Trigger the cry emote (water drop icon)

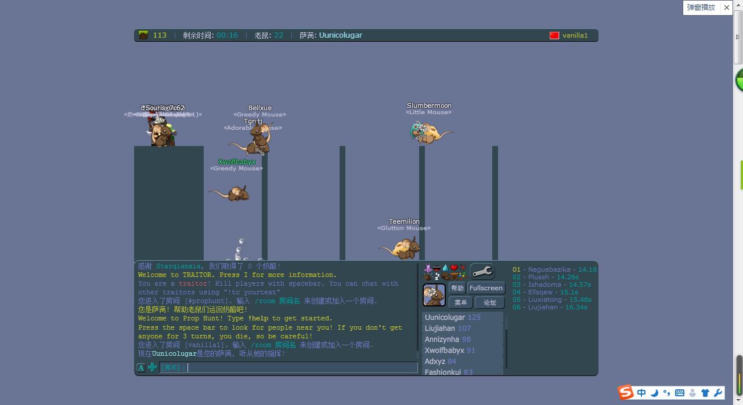point(445,268)
